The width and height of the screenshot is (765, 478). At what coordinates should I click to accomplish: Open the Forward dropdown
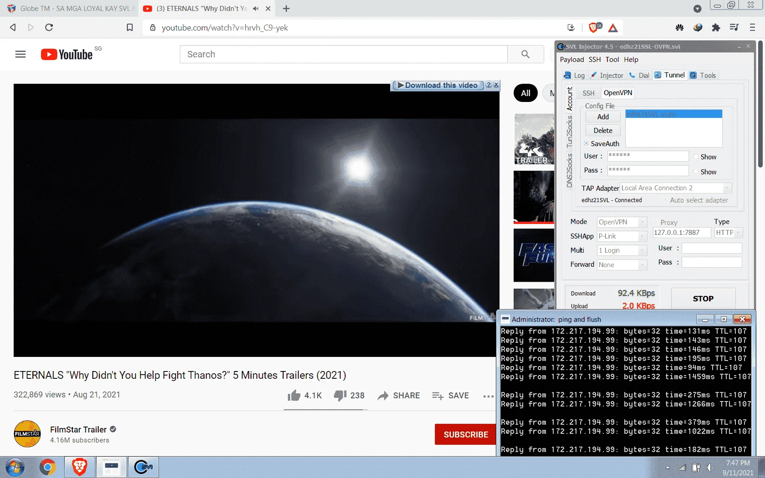643,264
